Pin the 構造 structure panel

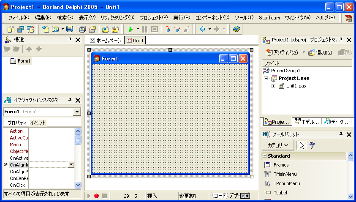click(x=70, y=40)
